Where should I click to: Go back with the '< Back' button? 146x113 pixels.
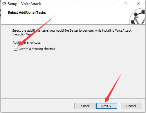point(85,106)
